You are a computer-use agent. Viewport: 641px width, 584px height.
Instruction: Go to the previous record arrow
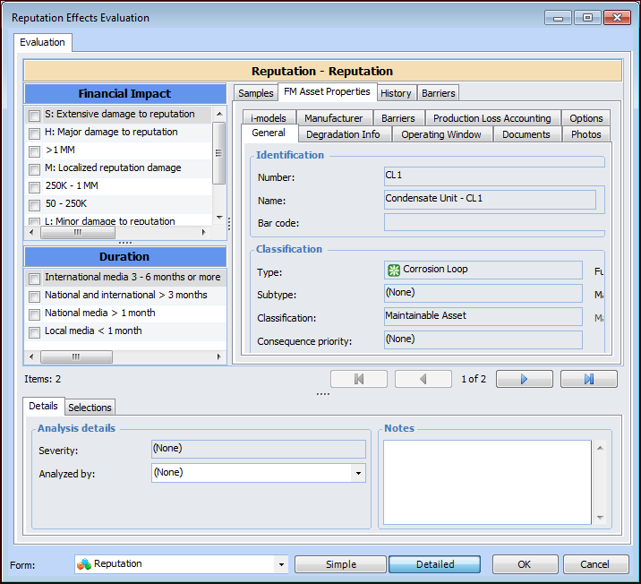point(423,379)
